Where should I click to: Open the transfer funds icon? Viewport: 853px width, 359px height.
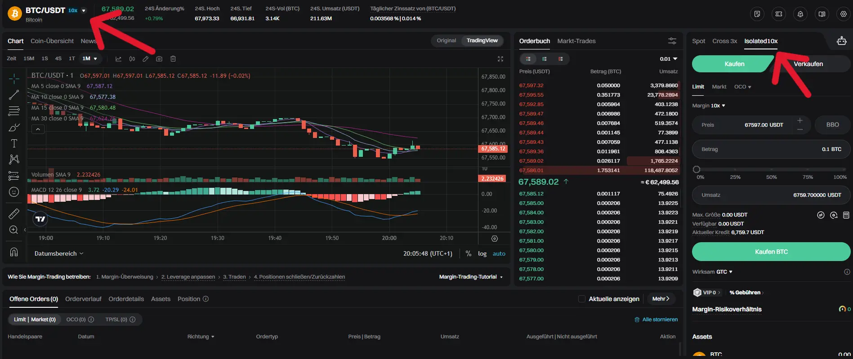coord(821,215)
